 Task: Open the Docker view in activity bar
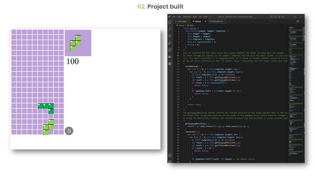(170, 57)
